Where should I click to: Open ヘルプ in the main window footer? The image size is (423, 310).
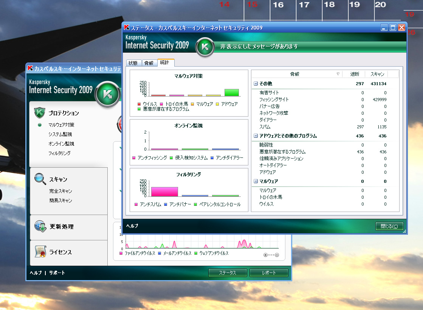click(x=36, y=273)
